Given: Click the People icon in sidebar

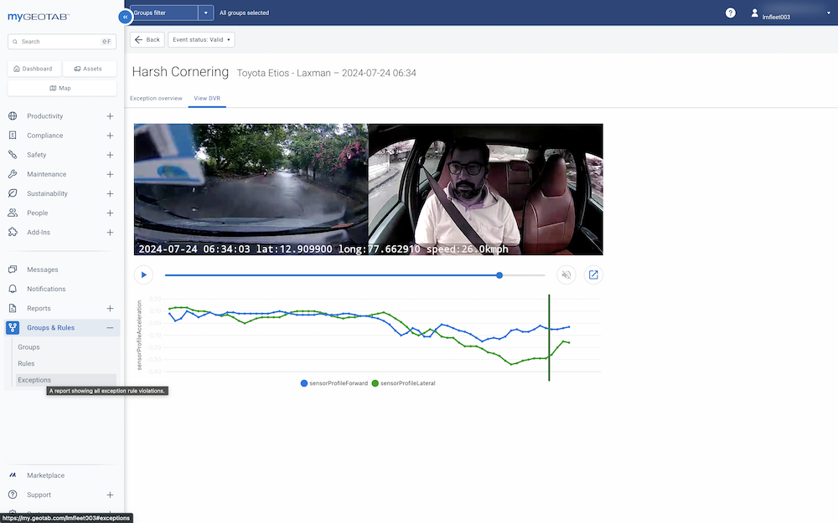Looking at the screenshot, I should coord(13,213).
